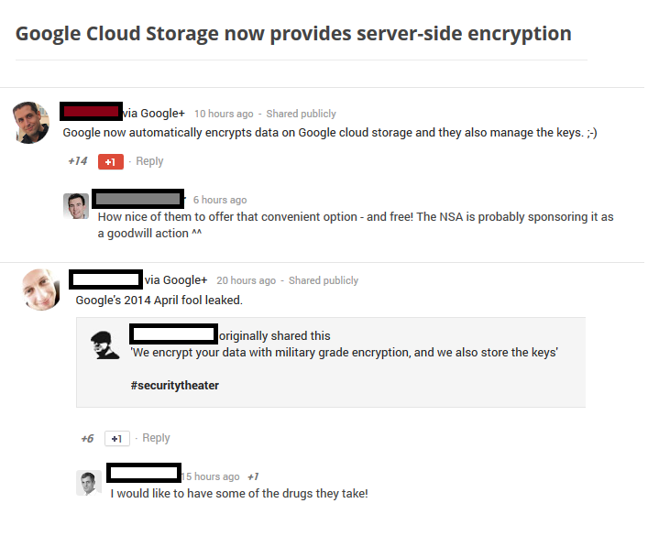This screenshot has width=648, height=536.
Task: Open the '6 hours ago' comment timestamp
Action: coord(220,200)
